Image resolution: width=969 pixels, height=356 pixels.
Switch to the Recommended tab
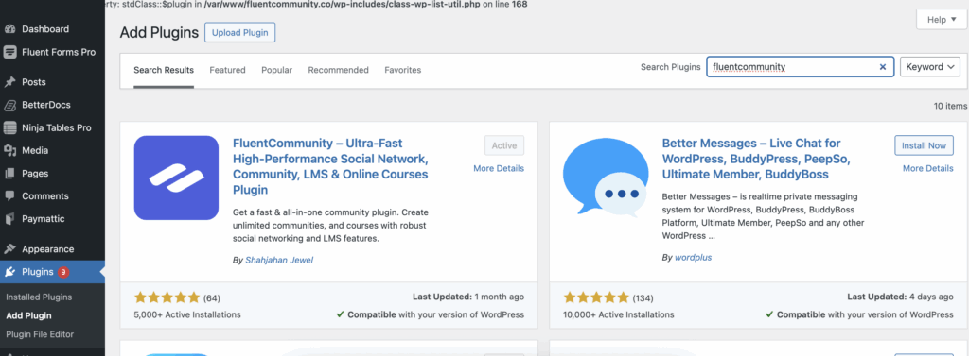pos(338,70)
